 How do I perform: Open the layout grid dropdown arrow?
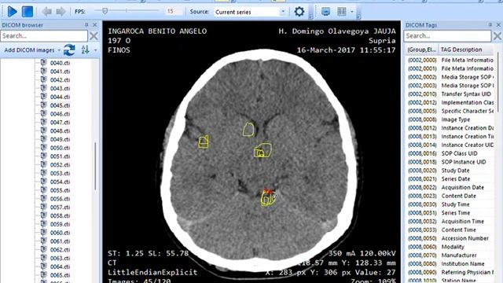(352, 12)
